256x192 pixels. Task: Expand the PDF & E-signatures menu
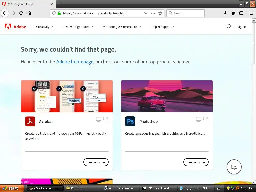(78, 27)
